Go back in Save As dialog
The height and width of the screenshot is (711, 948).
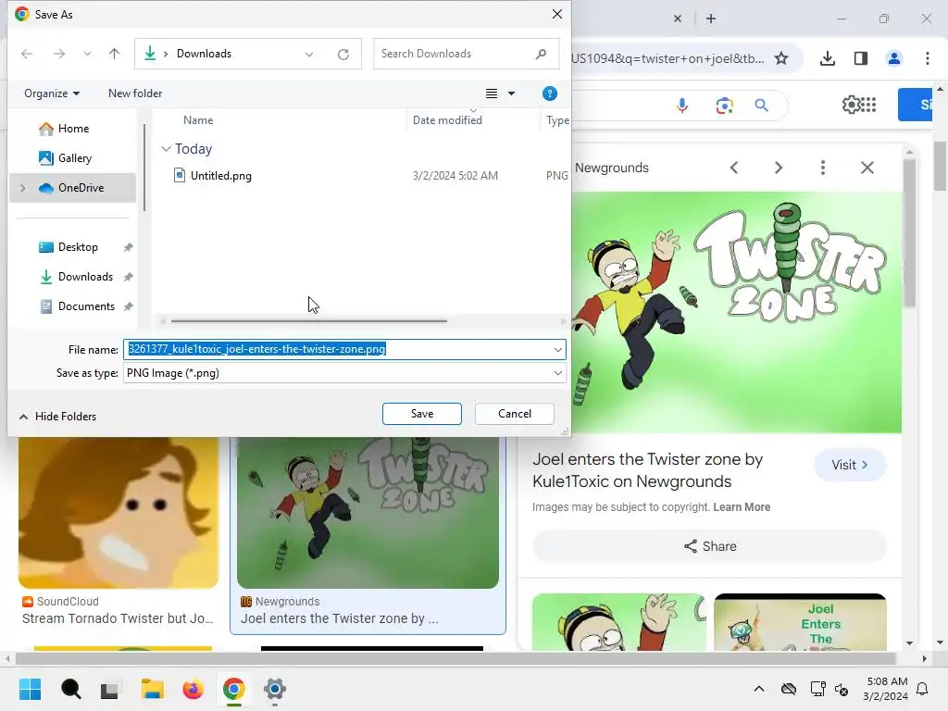click(x=27, y=54)
